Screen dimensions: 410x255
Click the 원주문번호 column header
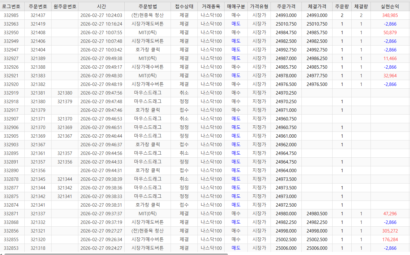pyautogui.click(x=65, y=6)
